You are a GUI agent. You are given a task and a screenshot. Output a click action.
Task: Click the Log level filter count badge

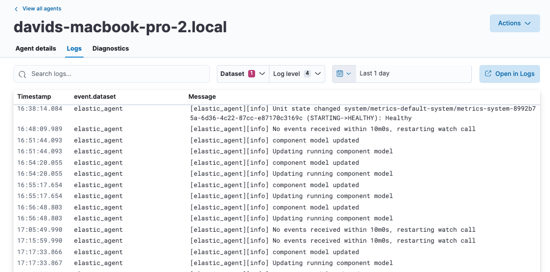[307, 73]
